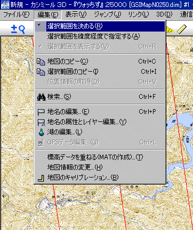Click the ruler measurement toolbar icon
Screen dimensions: 193x230
(182, 29)
